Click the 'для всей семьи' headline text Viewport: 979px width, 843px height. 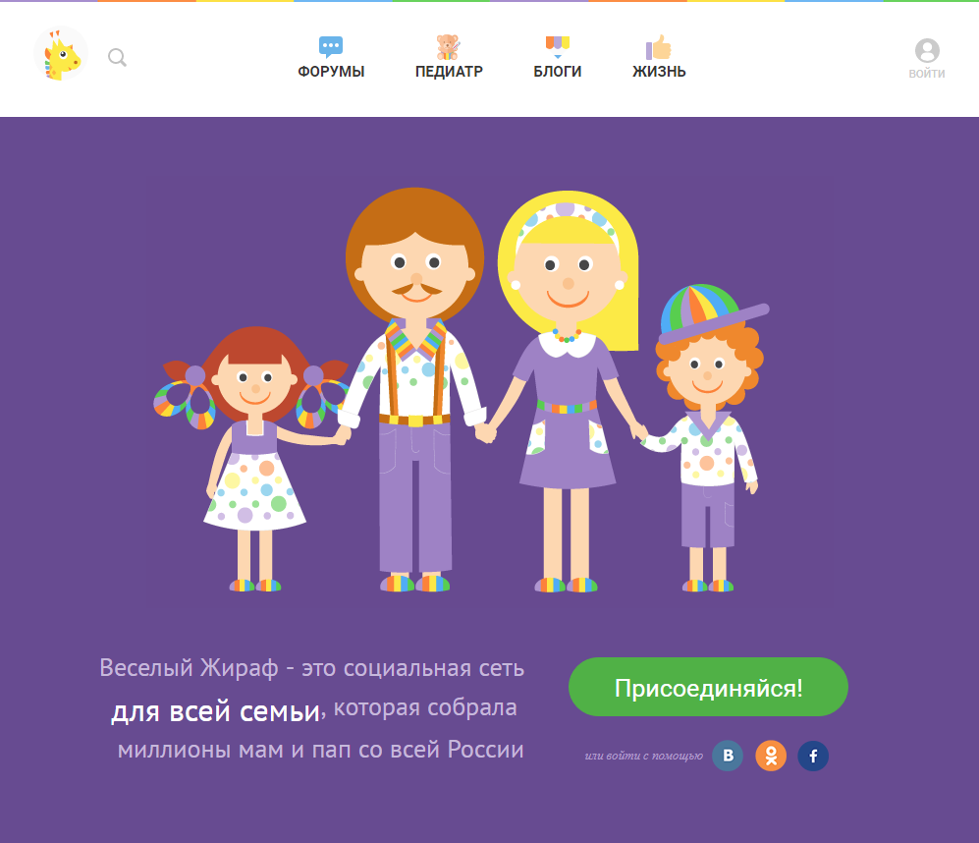pyautogui.click(x=215, y=711)
